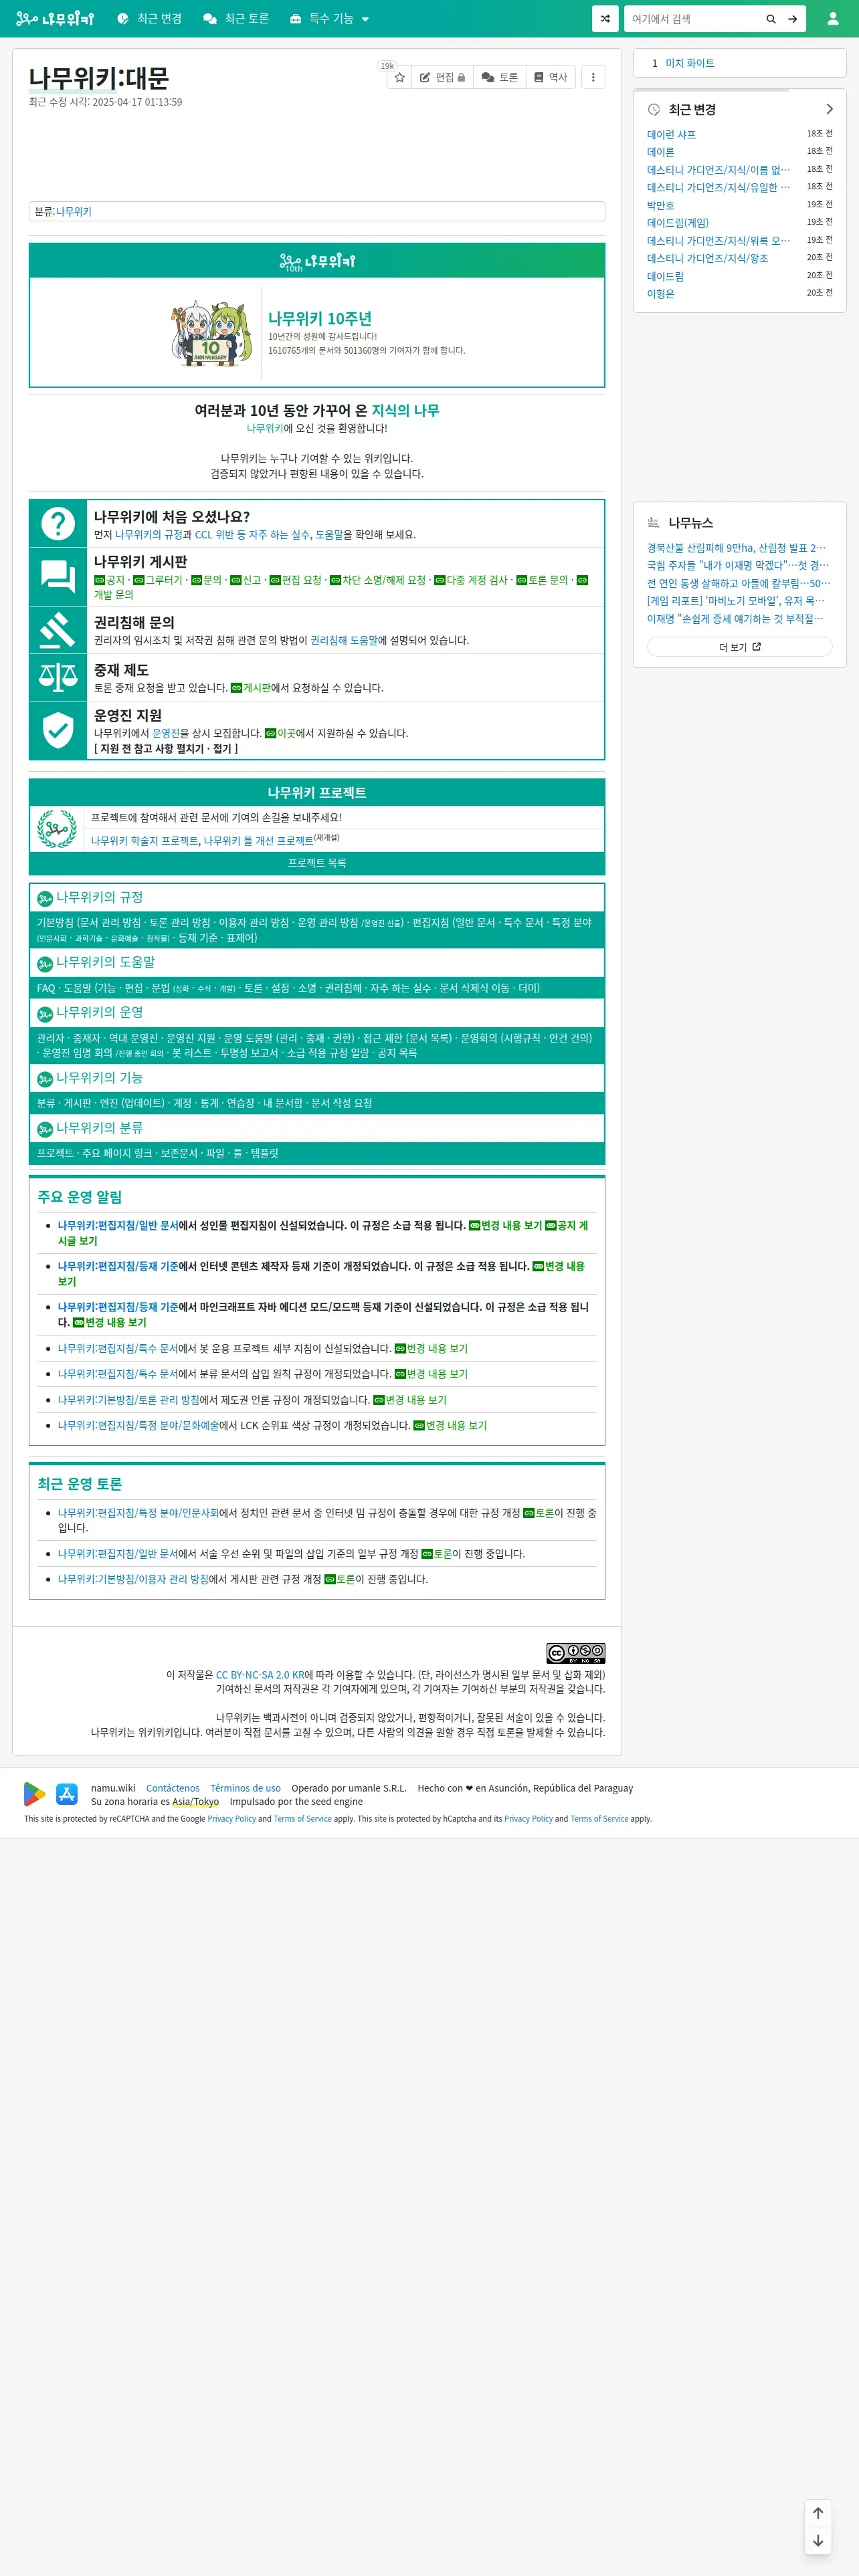Screen dimensions: 859x2576
Task: Open 데이런 샤프 in recent changes
Action: pos(671,134)
